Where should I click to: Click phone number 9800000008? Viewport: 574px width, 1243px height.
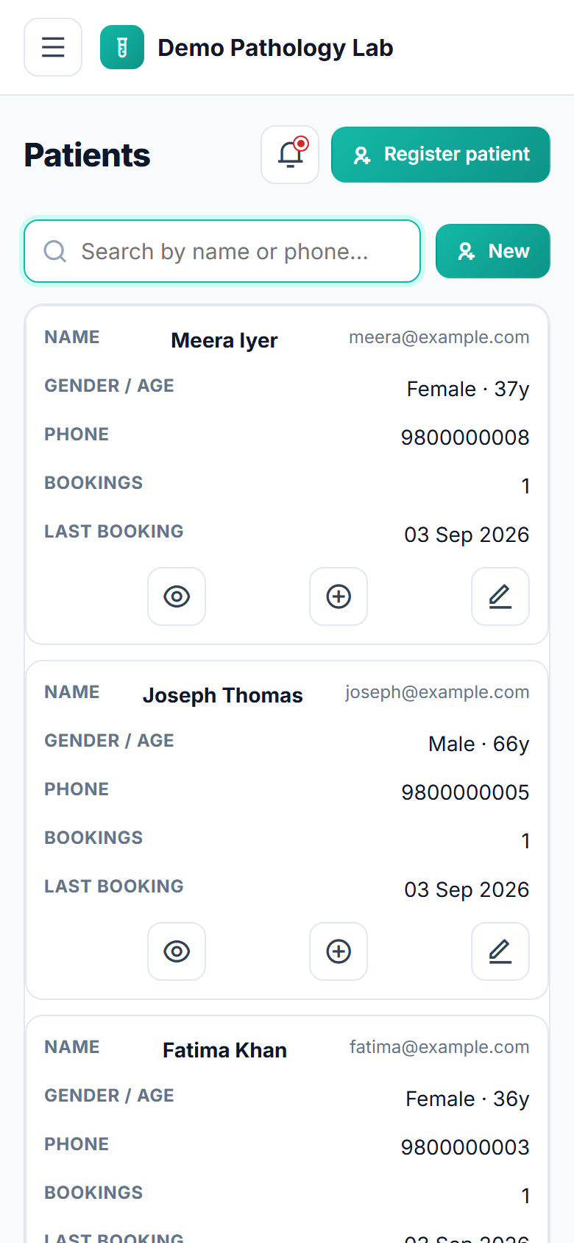pos(465,437)
